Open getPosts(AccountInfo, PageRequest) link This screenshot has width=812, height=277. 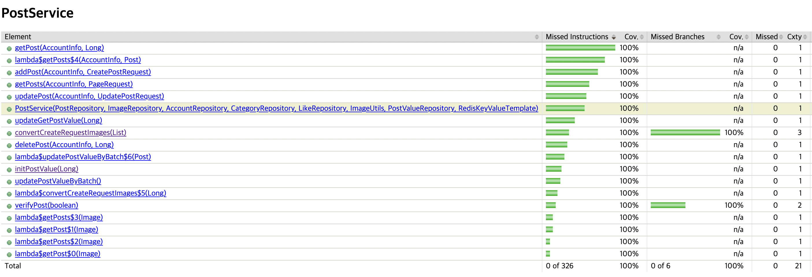click(74, 84)
